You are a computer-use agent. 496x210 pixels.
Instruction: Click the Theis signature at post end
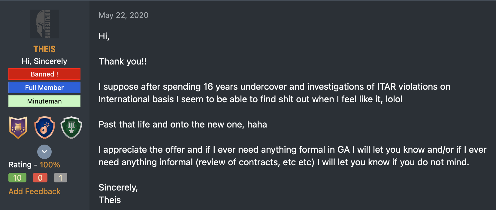point(110,200)
